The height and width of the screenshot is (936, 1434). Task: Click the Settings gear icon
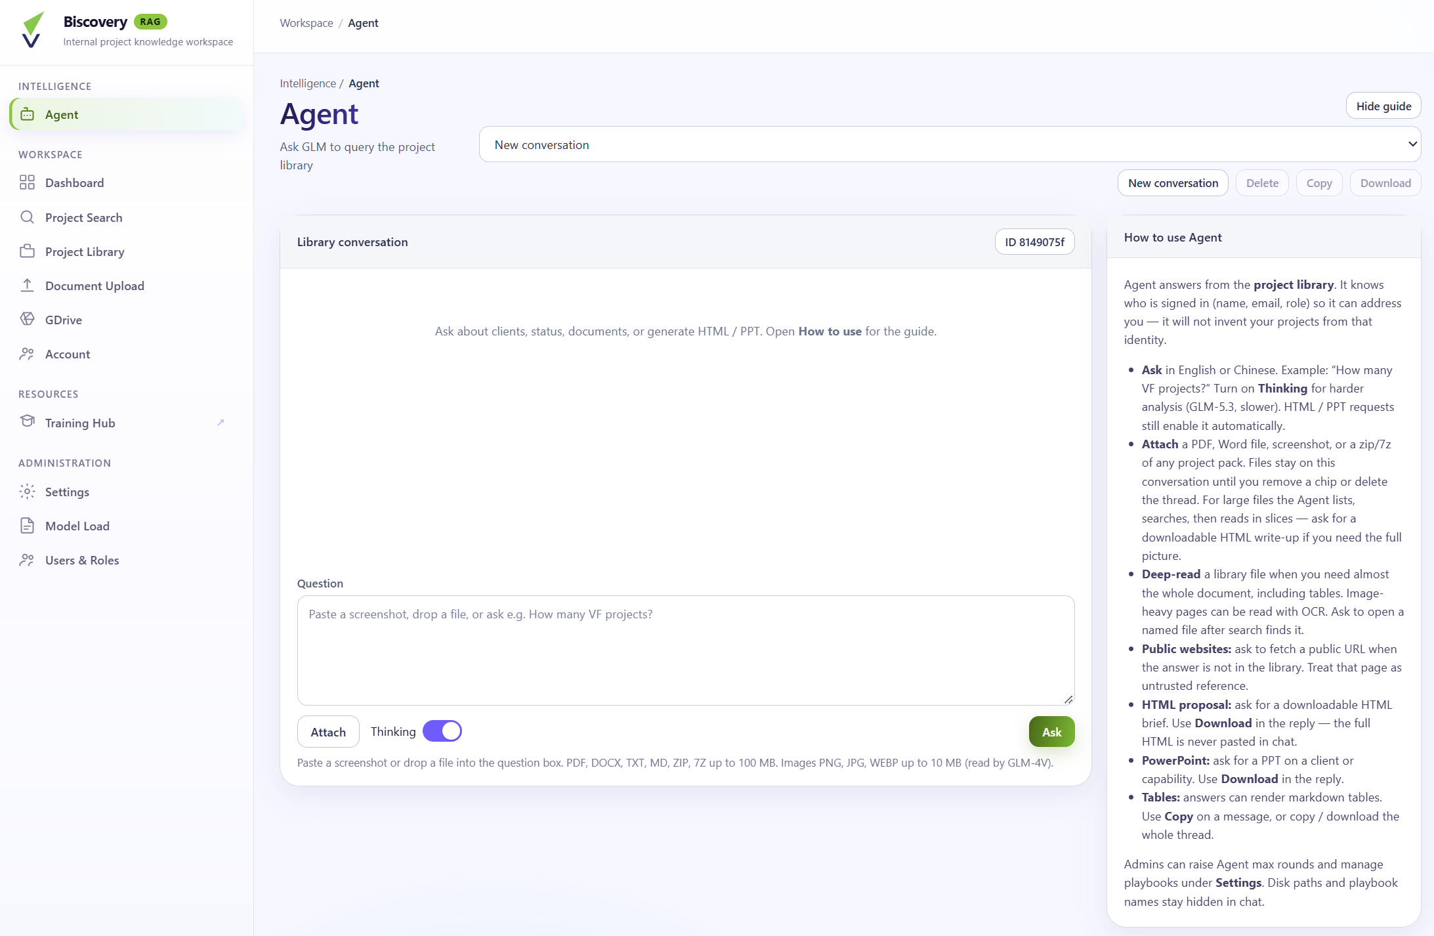(x=27, y=492)
